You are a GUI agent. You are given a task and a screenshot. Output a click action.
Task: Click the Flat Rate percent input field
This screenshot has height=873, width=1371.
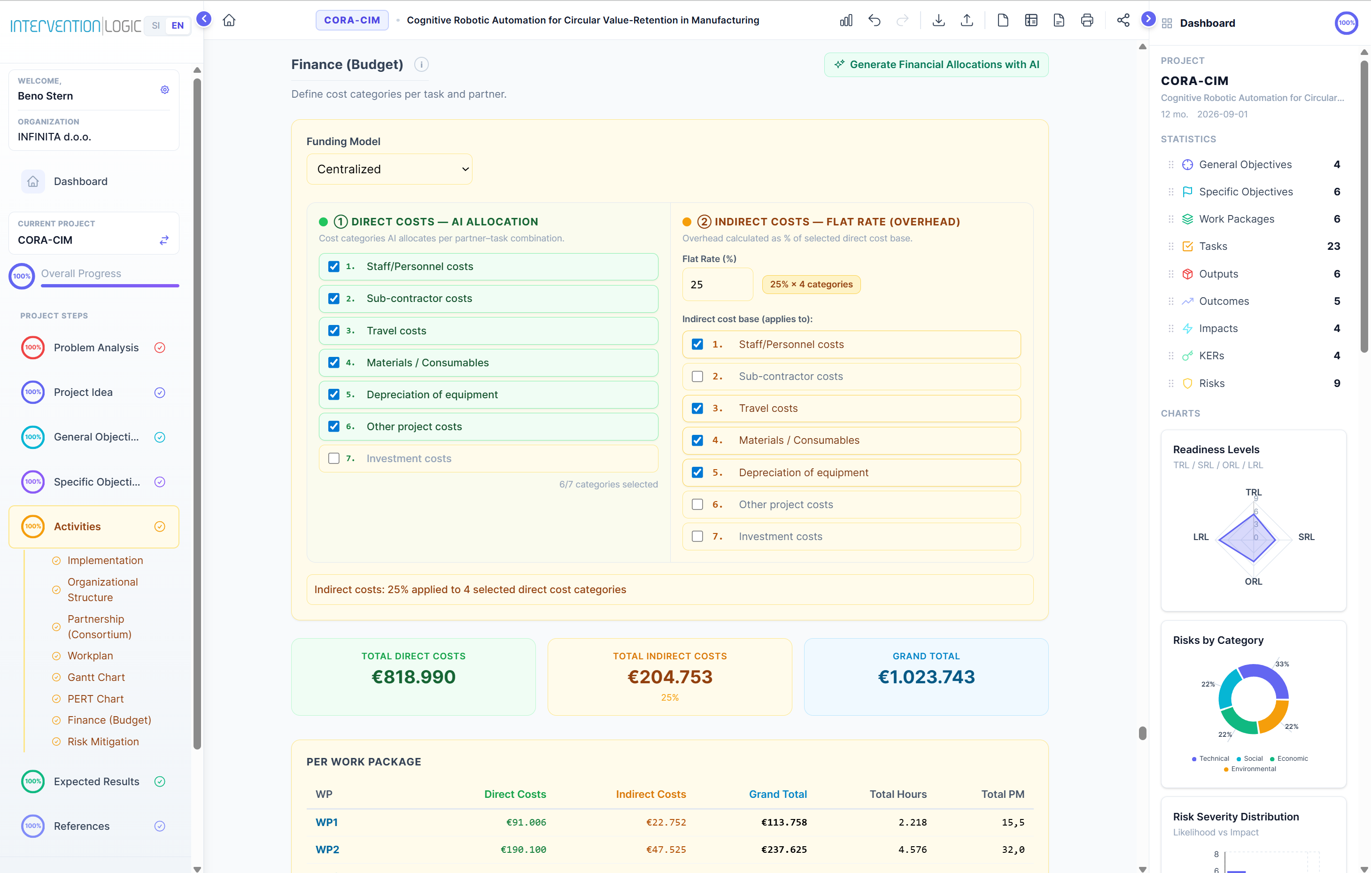[717, 284]
